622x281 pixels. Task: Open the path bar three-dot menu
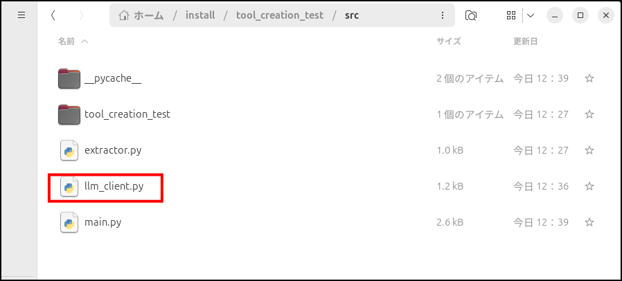pos(443,15)
